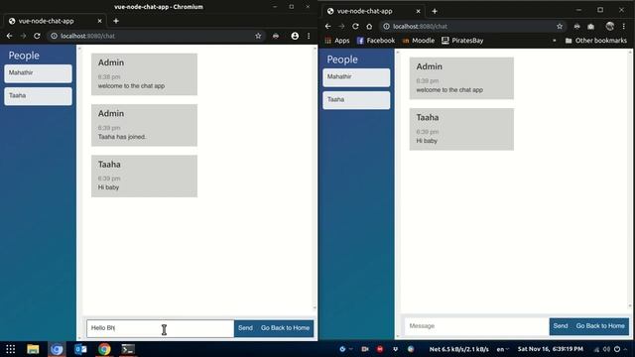The width and height of the screenshot is (635, 357).
Task: Focus the empty Message input in right window
Action: pyautogui.click(x=476, y=326)
